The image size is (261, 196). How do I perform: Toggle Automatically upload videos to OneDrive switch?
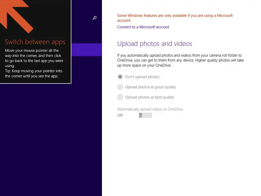[145, 115]
